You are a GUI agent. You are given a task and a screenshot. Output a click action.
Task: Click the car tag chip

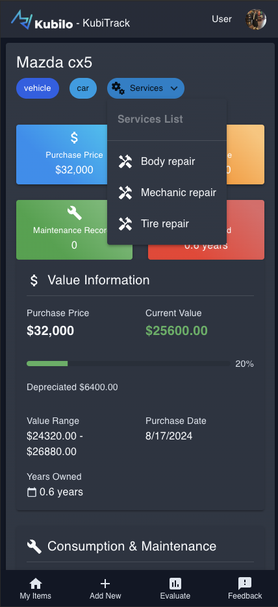(x=83, y=88)
